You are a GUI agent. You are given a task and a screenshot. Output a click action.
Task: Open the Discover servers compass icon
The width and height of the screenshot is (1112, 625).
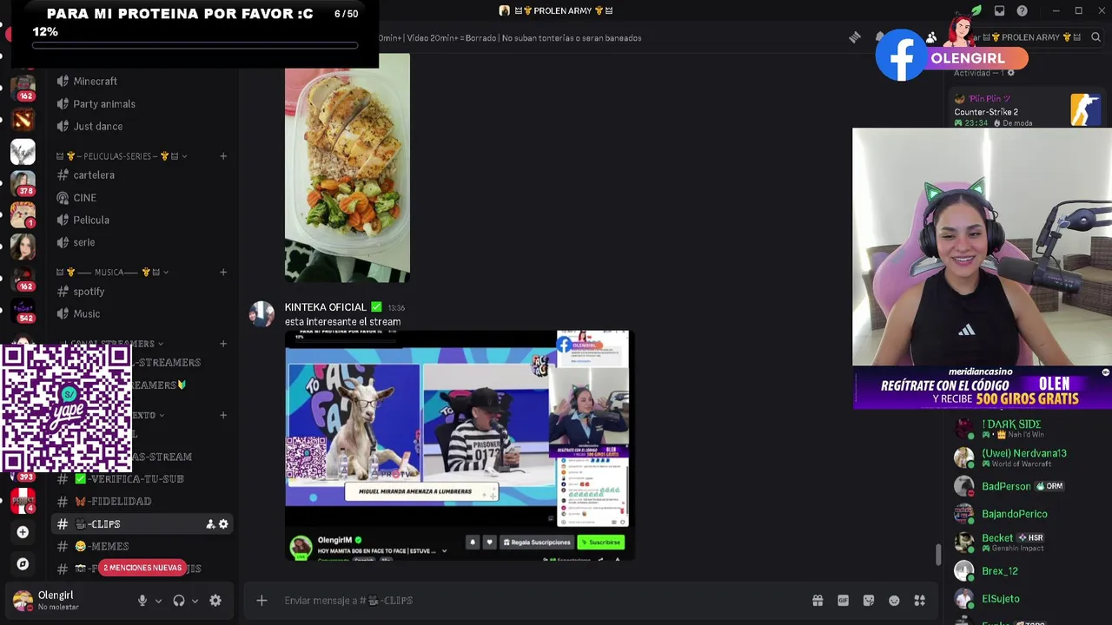[23, 563]
